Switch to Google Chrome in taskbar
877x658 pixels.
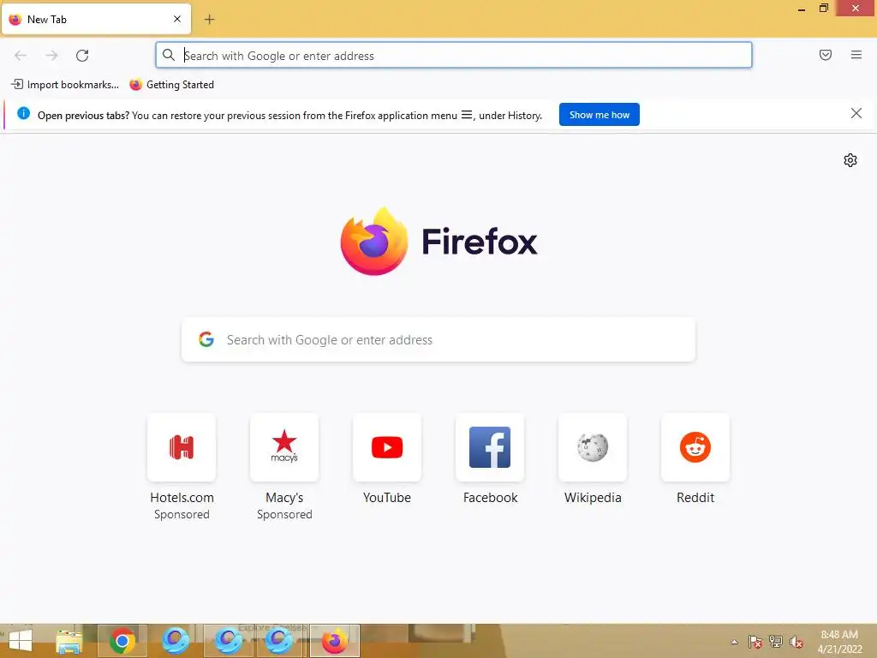[122, 641]
